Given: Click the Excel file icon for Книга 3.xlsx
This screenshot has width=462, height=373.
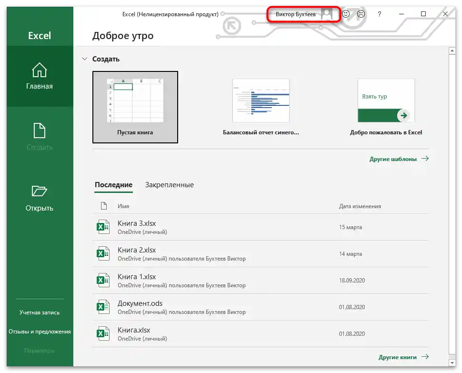Looking at the screenshot, I should tap(103, 227).
